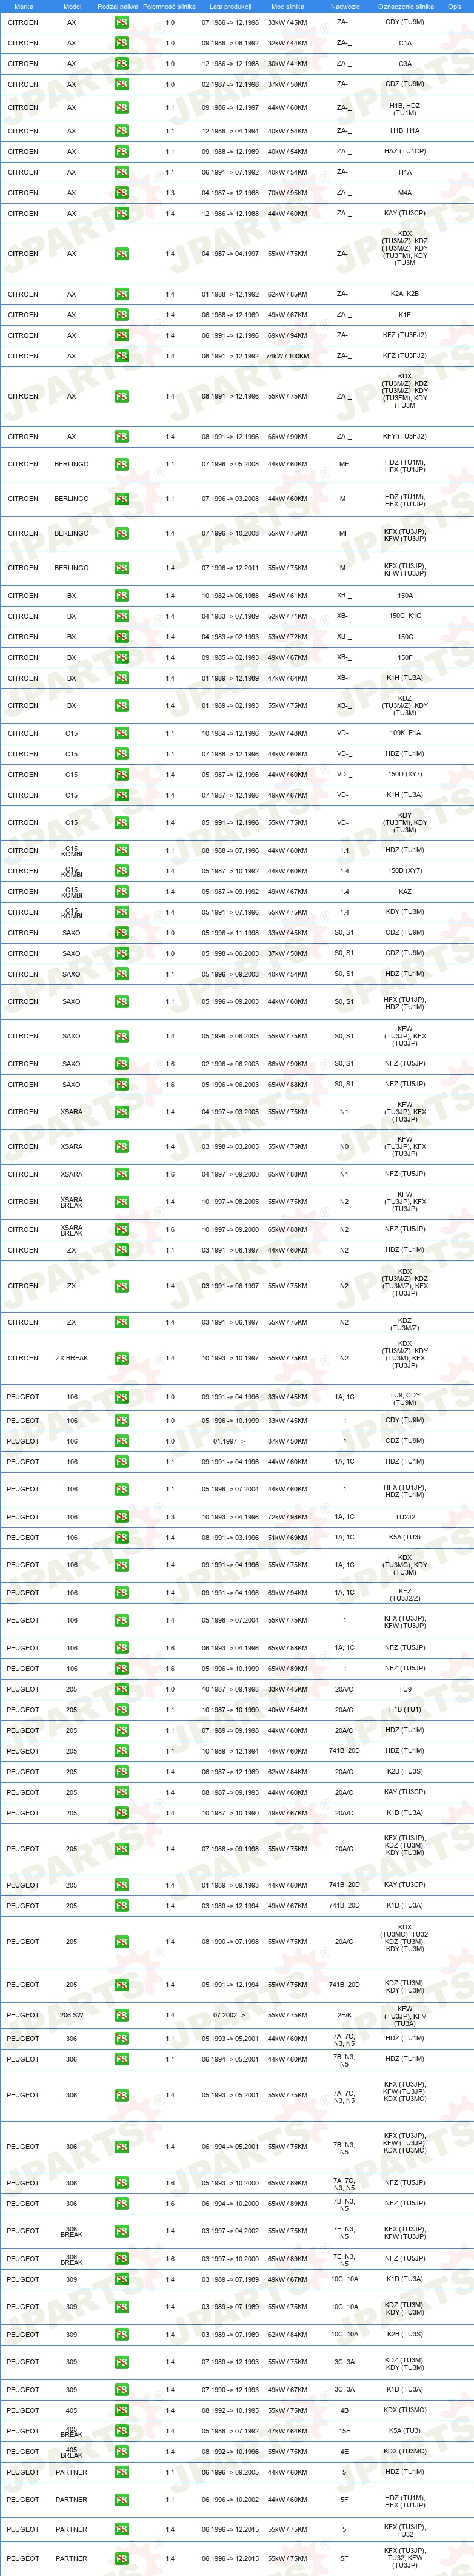
Task: Click petrol fuel icon in AX C1A row
Action: coord(121,43)
